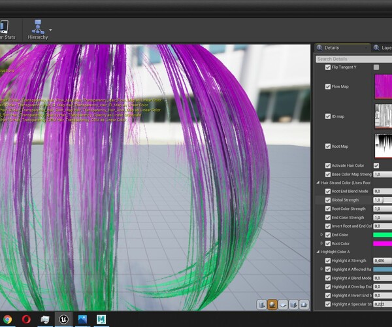
Task: Open the Unreal Engine taskbar icon
Action: click(x=63, y=320)
